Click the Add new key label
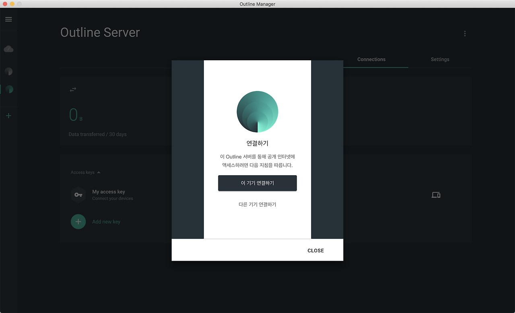Viewport: 515px width, 313px height. click(106, 222)
